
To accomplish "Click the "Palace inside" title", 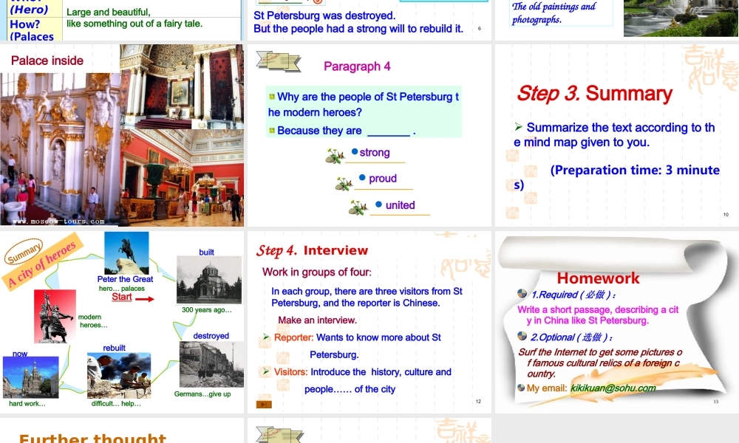I will click(47, 61).
